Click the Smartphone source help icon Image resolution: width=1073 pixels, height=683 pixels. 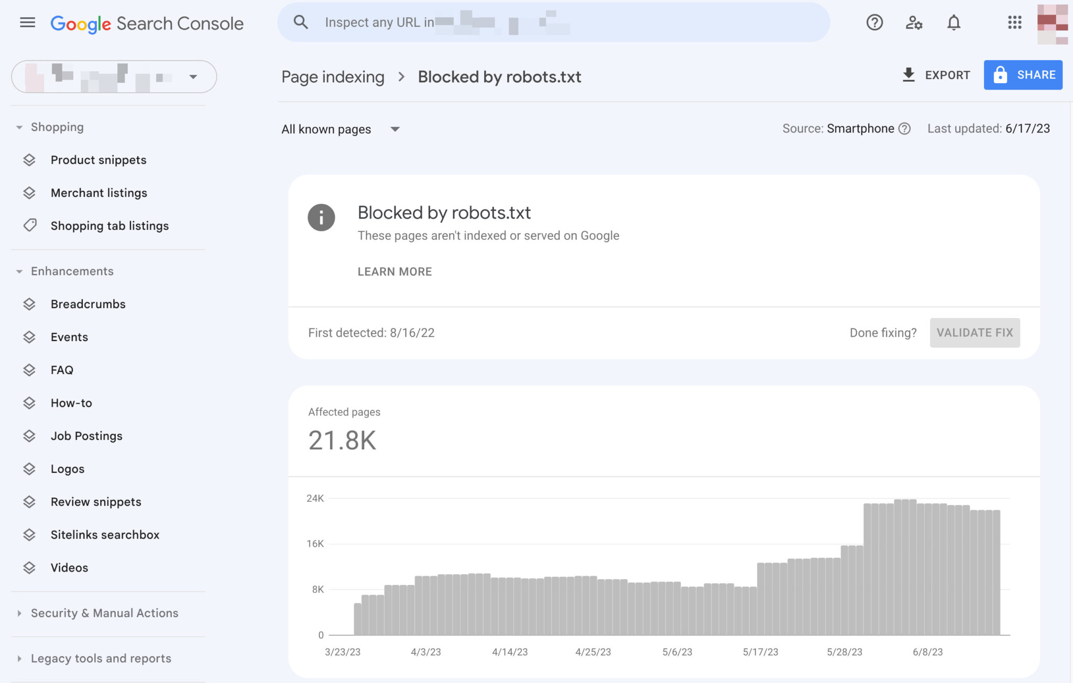[905, 129]
